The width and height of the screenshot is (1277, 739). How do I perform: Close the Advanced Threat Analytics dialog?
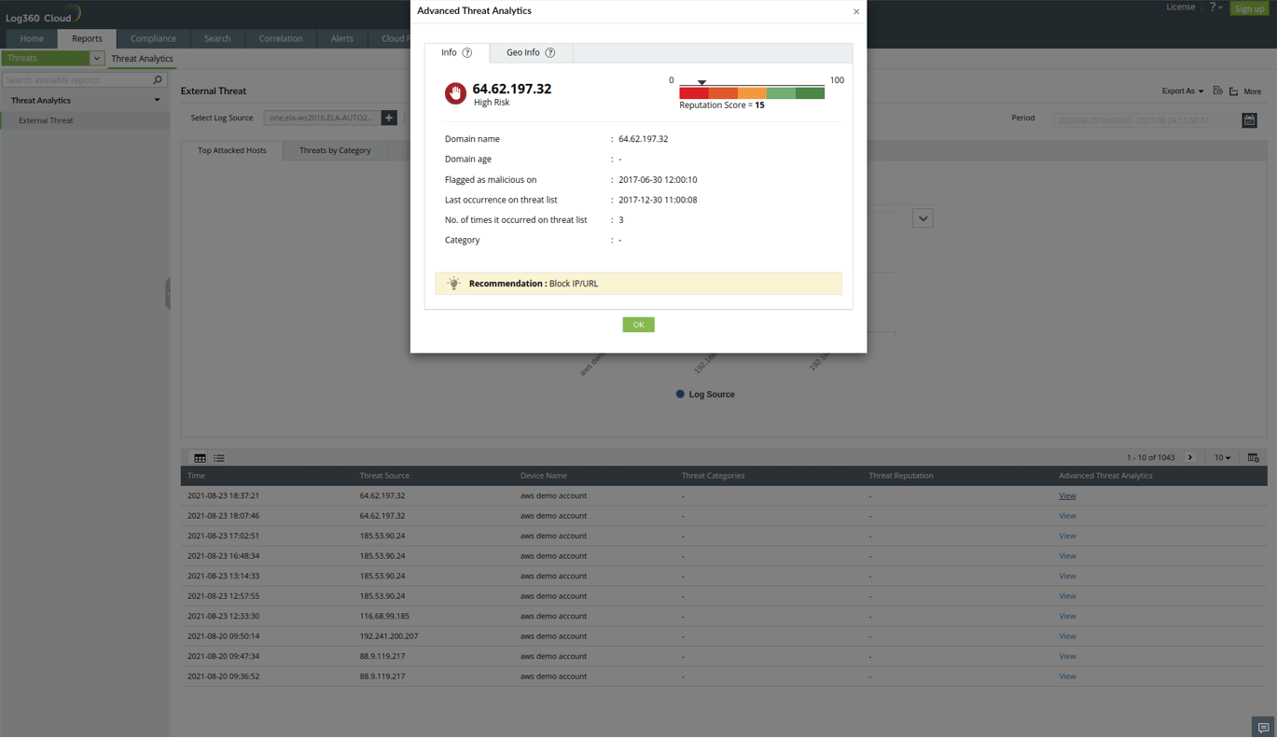click(856, 11)
